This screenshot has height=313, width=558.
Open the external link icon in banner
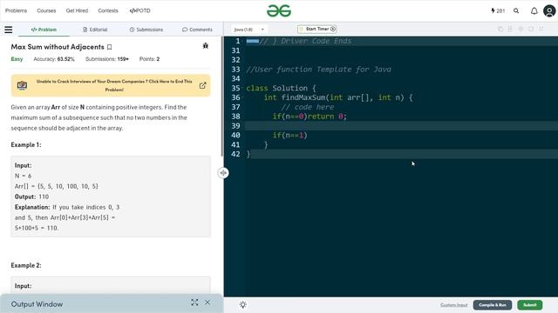tap(202, 85)
